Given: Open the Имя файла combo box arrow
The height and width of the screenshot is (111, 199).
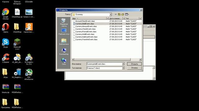Looking at the screenshot, I should tap(123, 64).
